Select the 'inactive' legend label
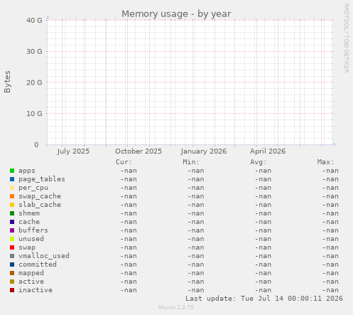353x315 pixels. coord(36,290)
